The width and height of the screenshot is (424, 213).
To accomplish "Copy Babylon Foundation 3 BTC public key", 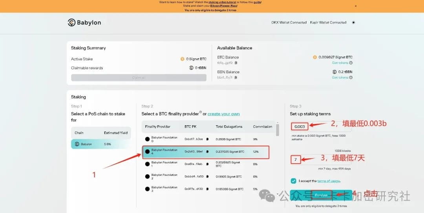I will pyautogui.click(x=207, y=189).
